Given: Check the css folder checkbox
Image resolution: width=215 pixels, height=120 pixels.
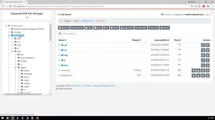Looking at the screenshot, I should [x=59, y=50].
